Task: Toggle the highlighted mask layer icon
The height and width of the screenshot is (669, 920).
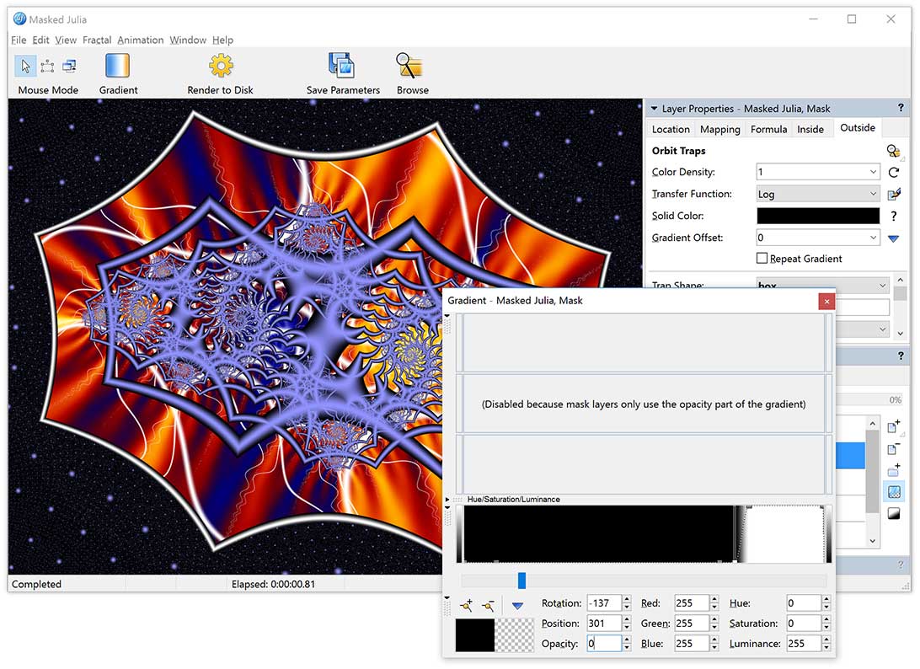Action: 894,492
